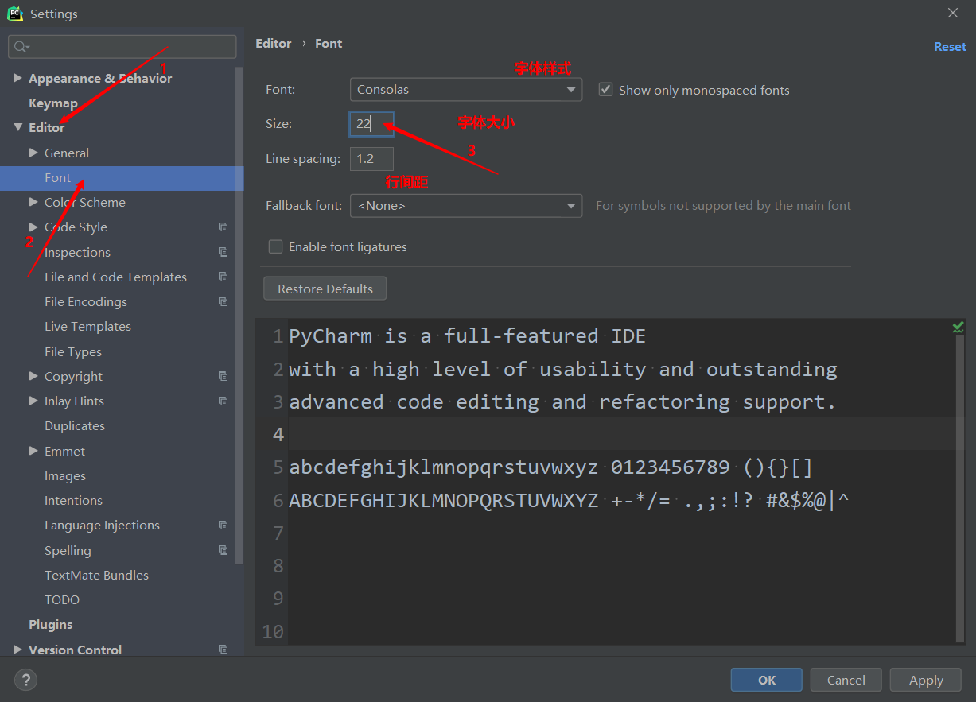Click empty line 4 in font preview
The height and width of the screenshot is (702, 976).
click(620, 434)
